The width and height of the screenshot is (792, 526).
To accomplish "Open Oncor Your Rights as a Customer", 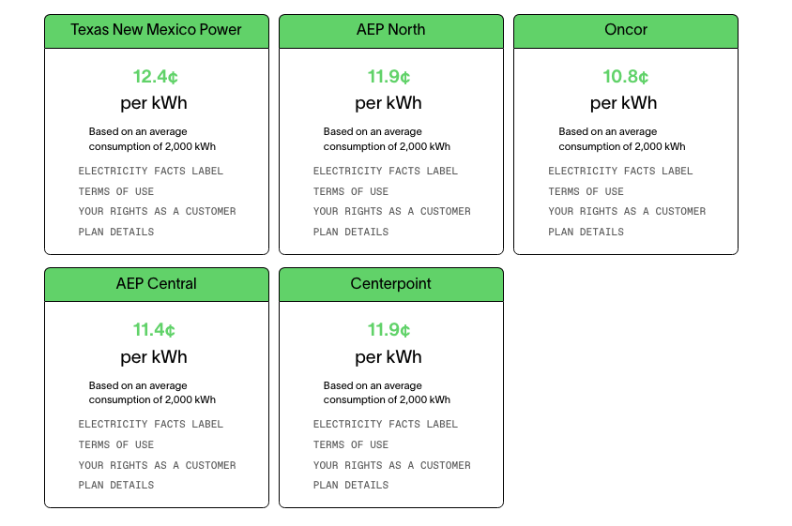I will pyautogui.click(x=628, y=212).
